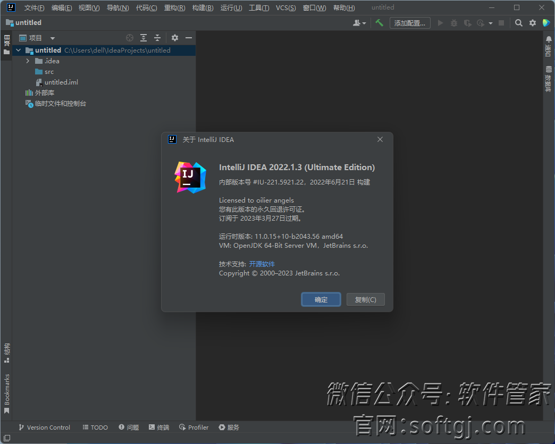Collapse the untitled project root node
The width and height of the screenshot is (555, 444).
(x=19, y=51)
